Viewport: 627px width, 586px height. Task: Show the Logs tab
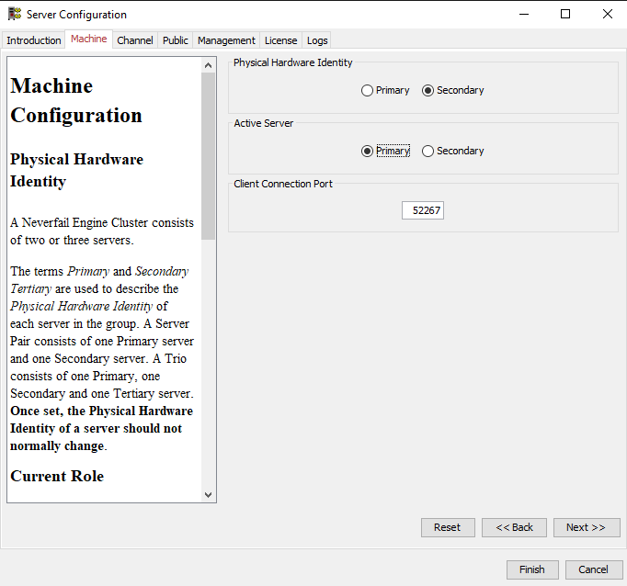click(x=317, y=40)
